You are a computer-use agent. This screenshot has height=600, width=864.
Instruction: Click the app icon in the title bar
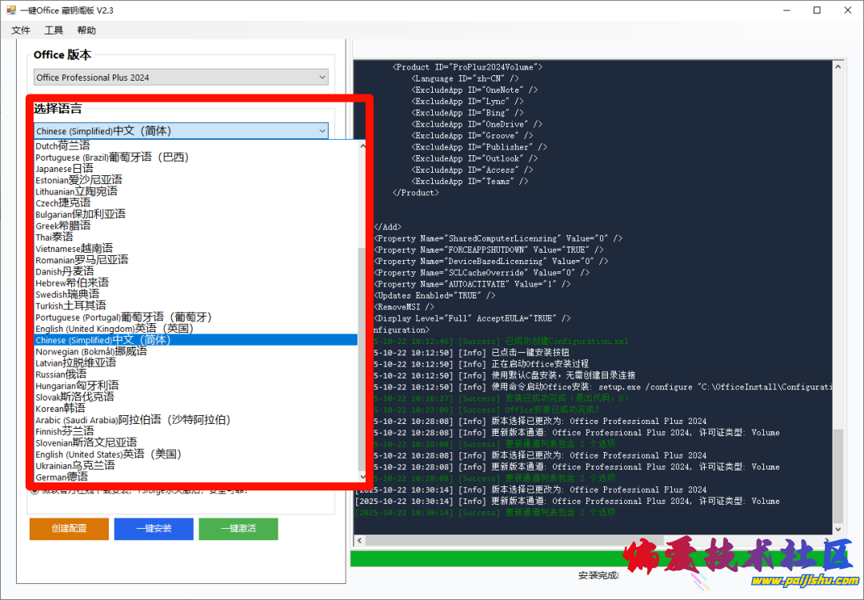pyautogui.click(x=11, y=10)
